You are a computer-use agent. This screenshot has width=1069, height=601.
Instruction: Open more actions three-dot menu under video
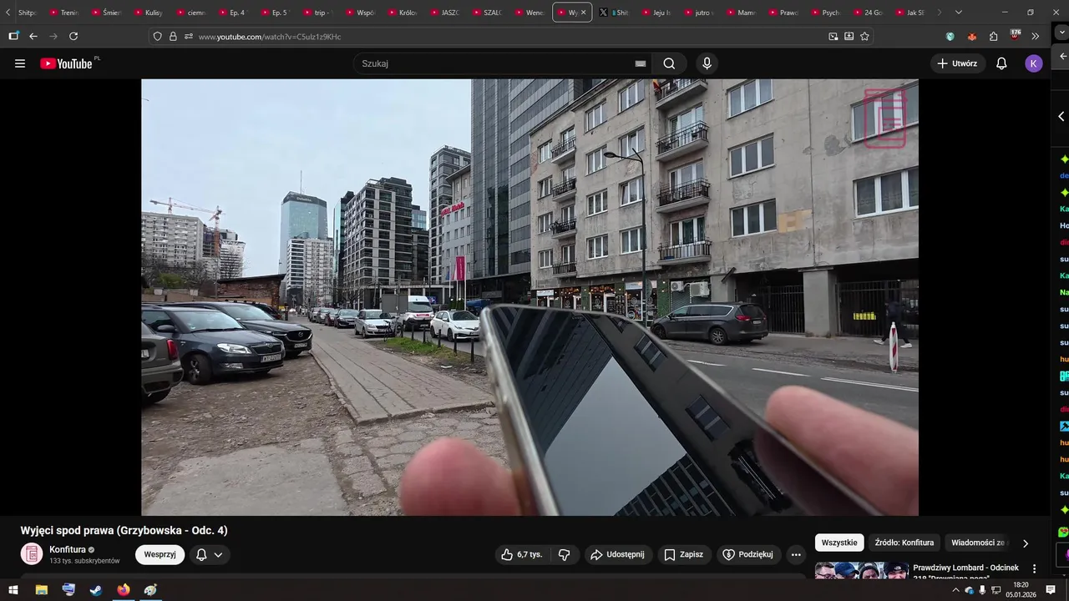(x=796, y=554)
